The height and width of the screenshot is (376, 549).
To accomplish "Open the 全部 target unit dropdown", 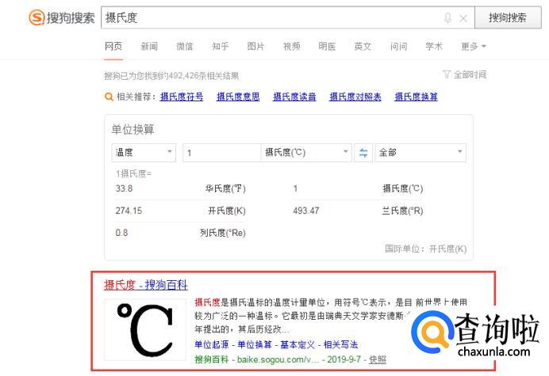I will click(x=420, y=152).
